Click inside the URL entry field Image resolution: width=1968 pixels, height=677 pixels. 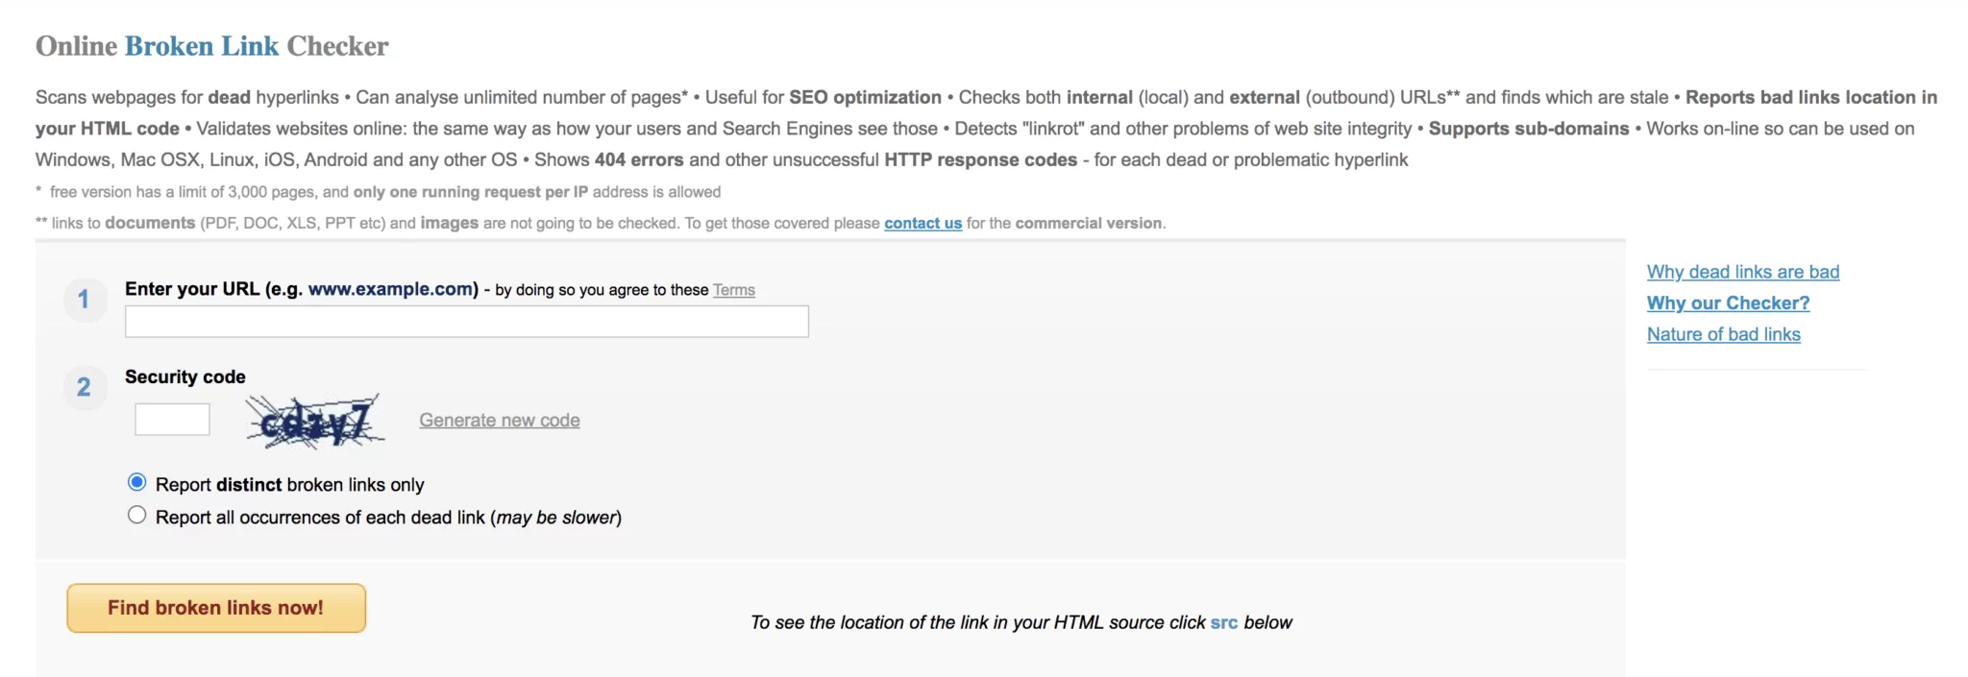coord(466,321)
